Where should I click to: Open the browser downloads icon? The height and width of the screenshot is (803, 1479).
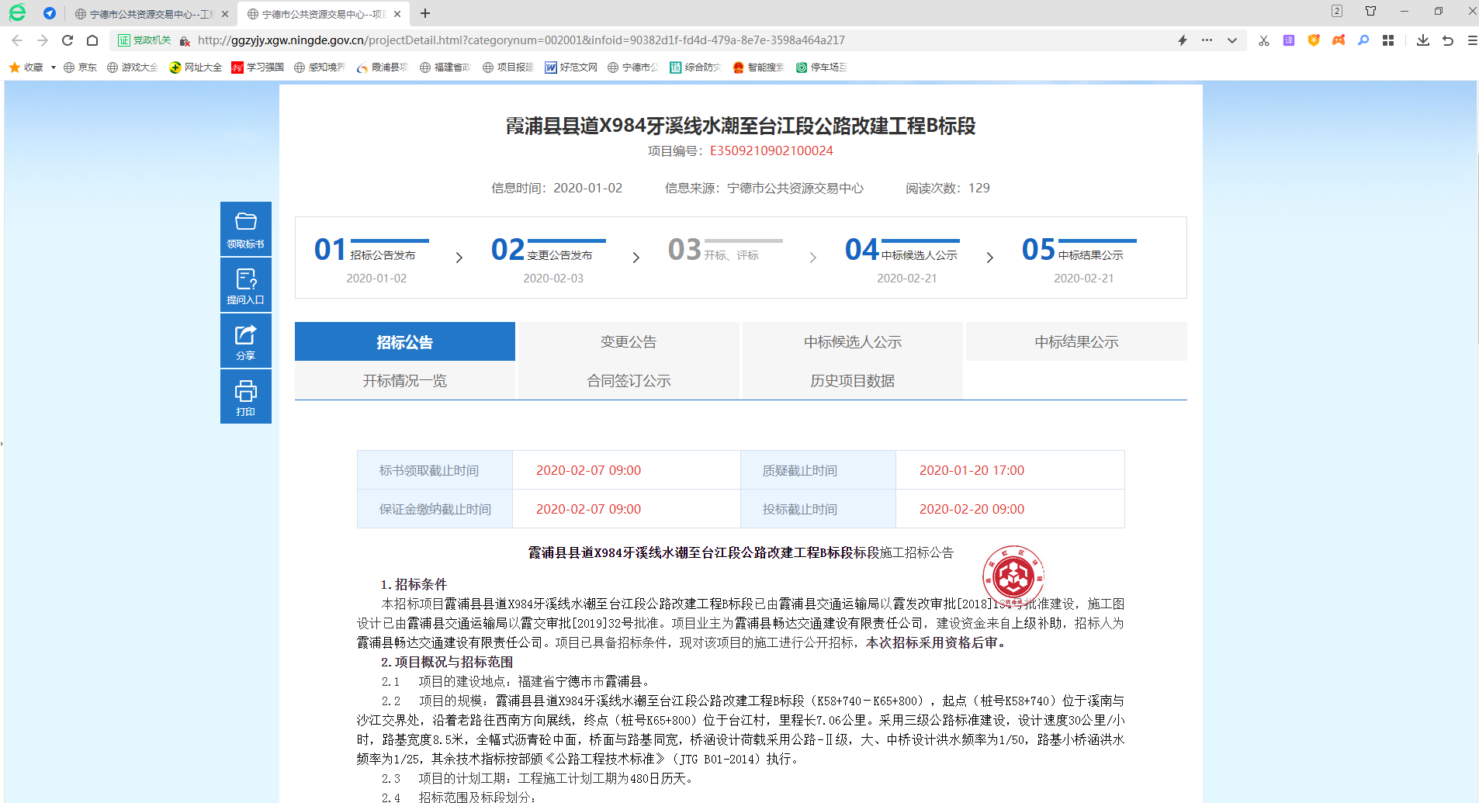1422,40
